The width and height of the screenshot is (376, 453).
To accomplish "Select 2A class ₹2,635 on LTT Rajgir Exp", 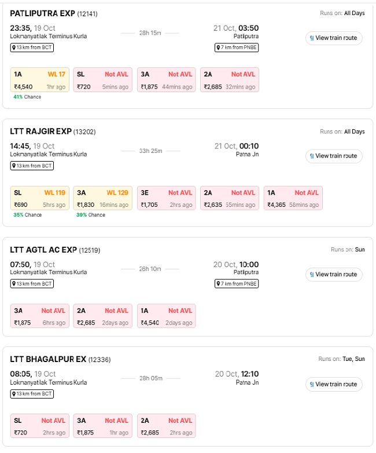I will tap(230, 198).
